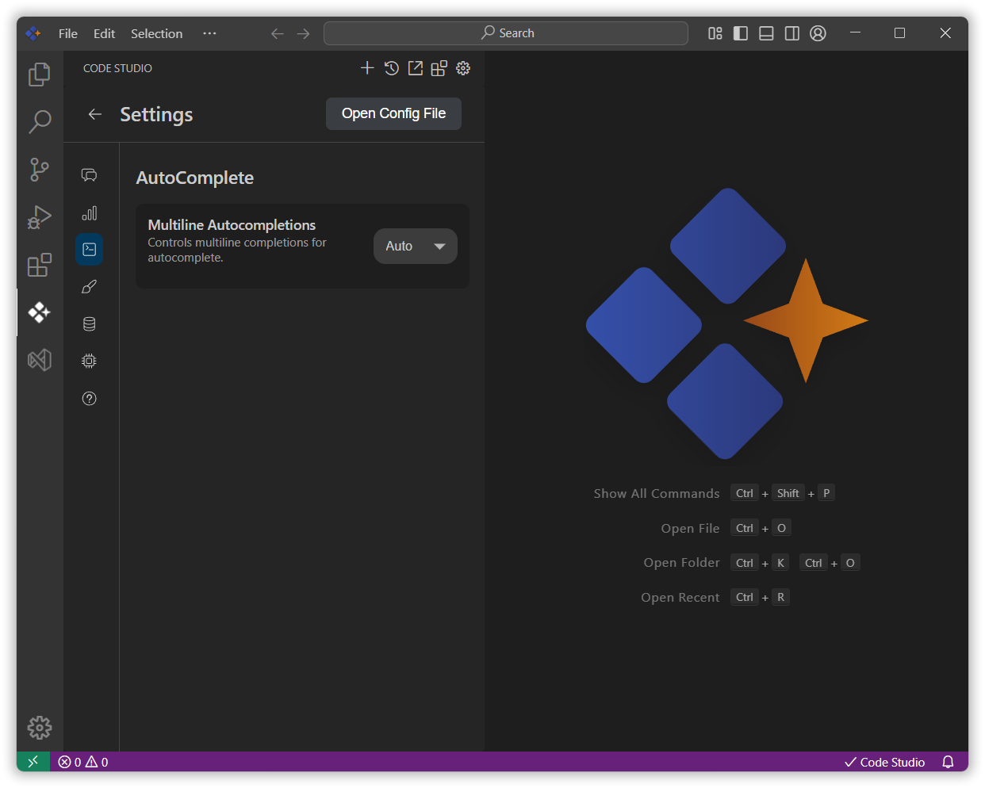Click the Search command center field

pyautogui.click(x=506, y=33)
